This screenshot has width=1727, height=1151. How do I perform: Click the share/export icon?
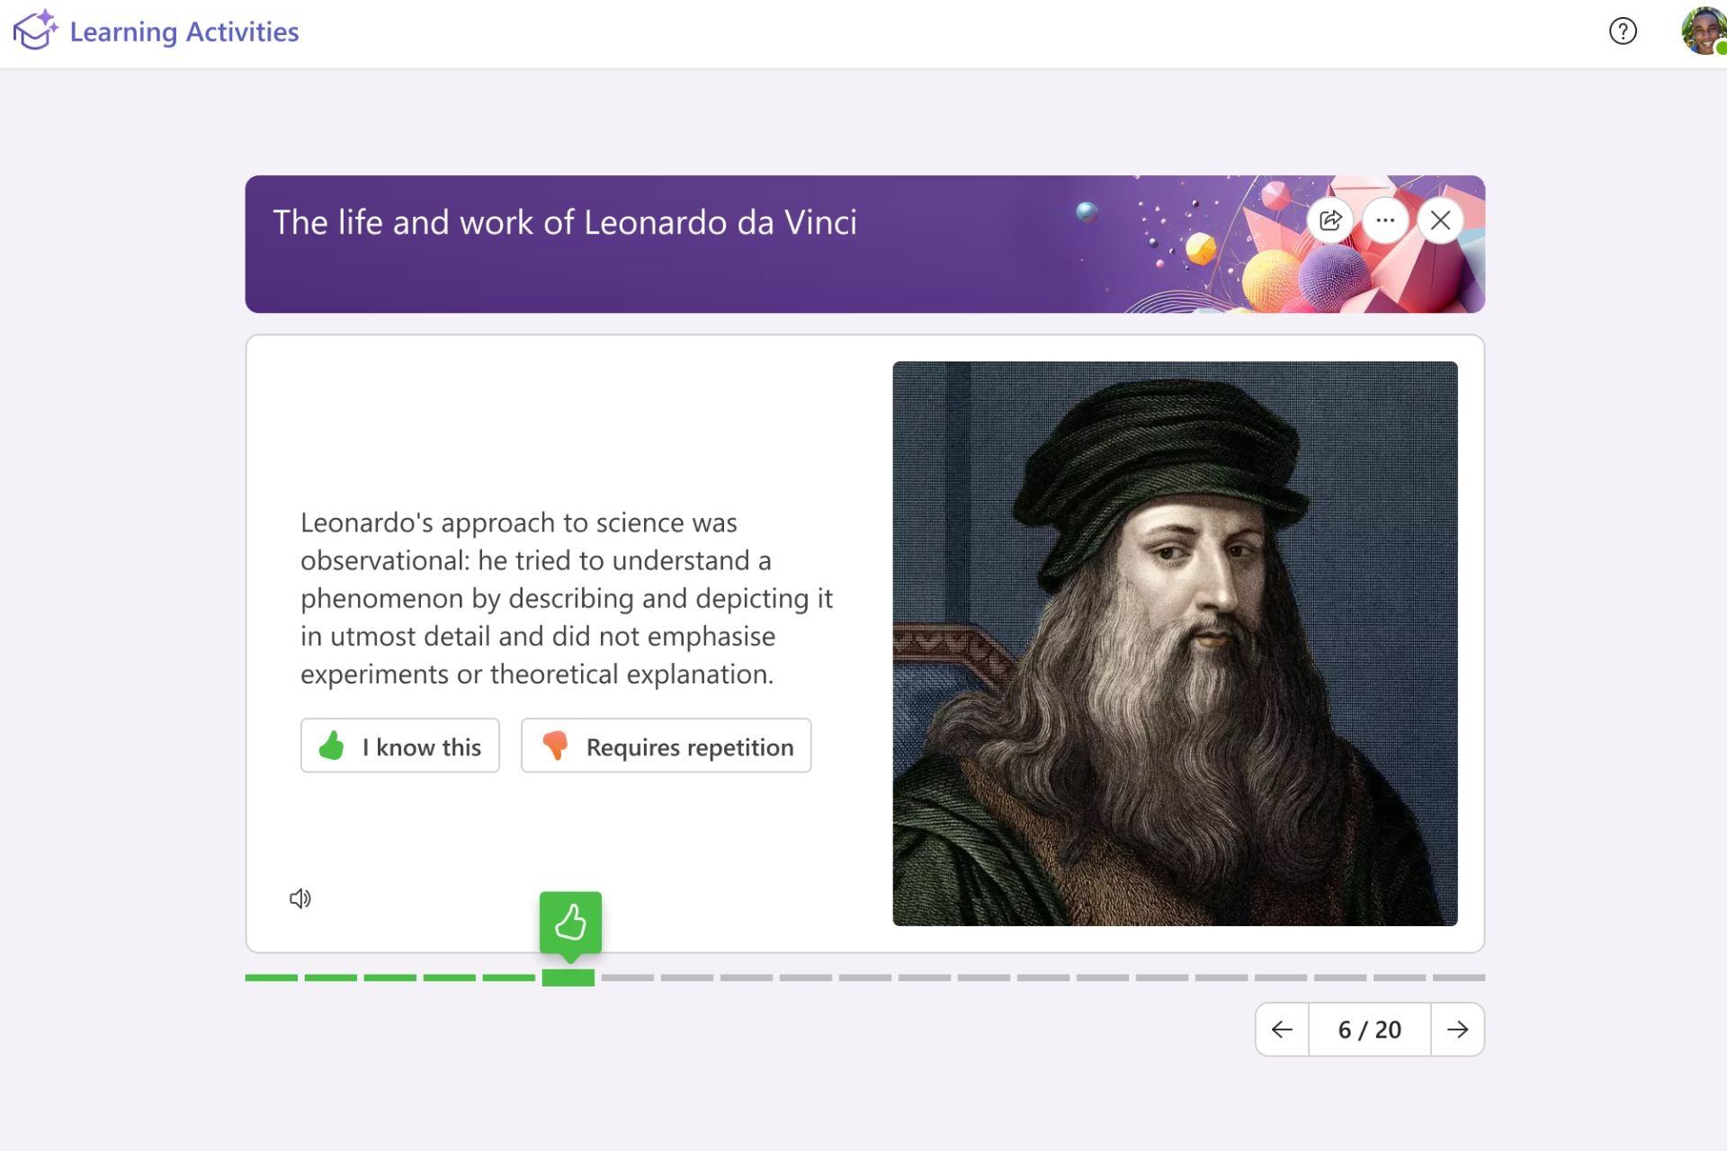click(1330, 219)
